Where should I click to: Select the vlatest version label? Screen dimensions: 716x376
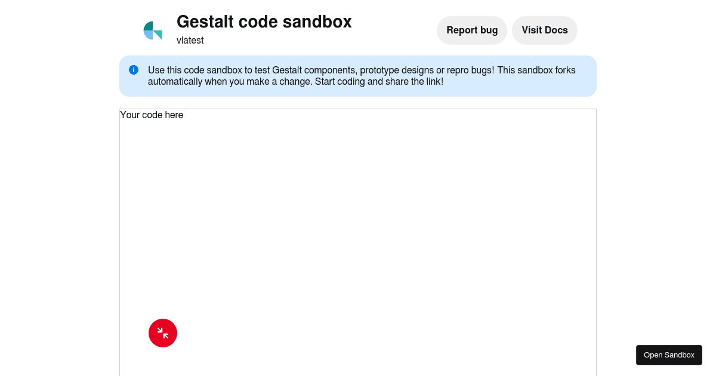[x=190, y=41]
